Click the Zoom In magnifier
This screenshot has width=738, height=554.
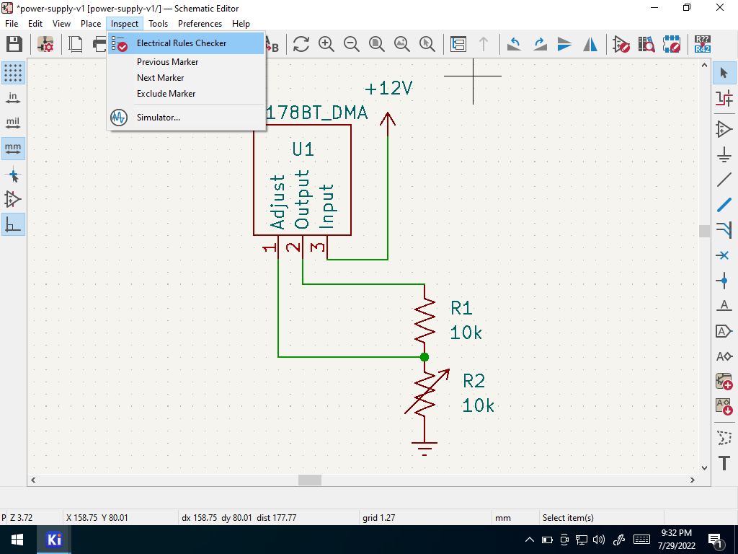[x=326, y=44]
